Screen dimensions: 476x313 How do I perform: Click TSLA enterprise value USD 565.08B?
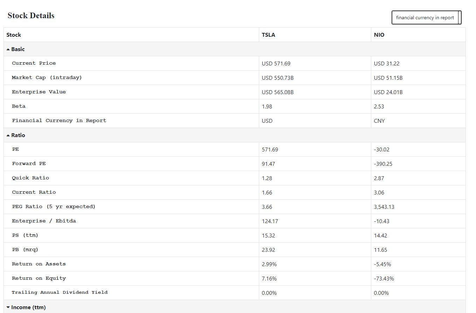pos(278,92)
